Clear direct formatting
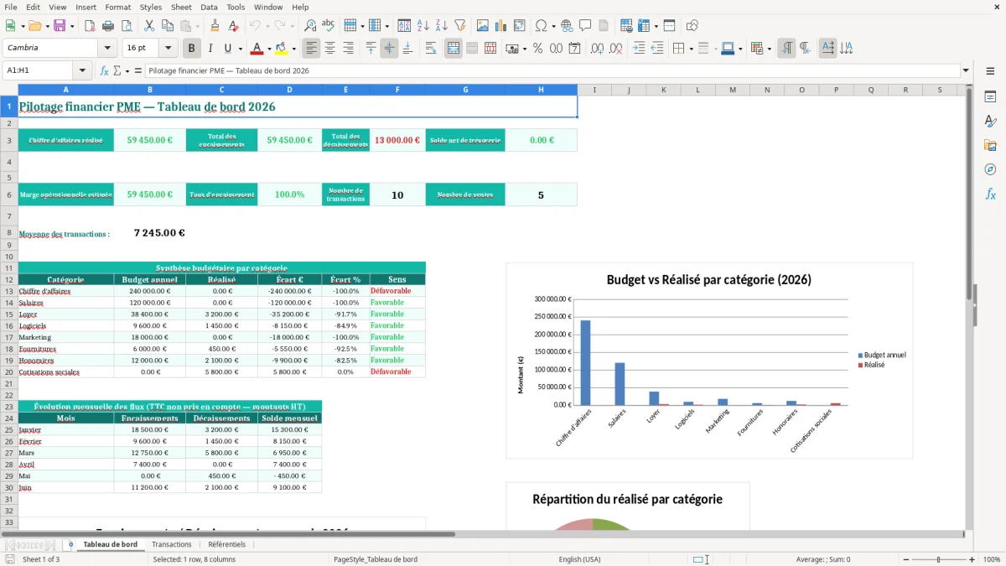This screenshot has height=566, width=1006. tap(233, 26)
